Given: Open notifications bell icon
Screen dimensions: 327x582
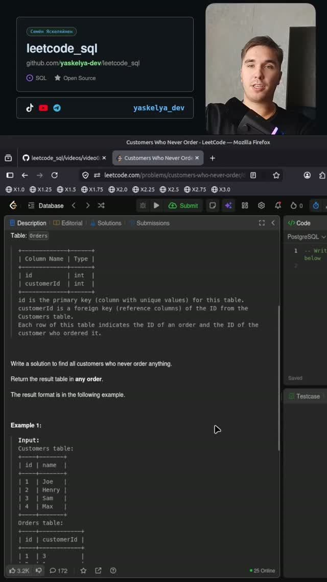Looking at the screenshot, I should point(278,205).
